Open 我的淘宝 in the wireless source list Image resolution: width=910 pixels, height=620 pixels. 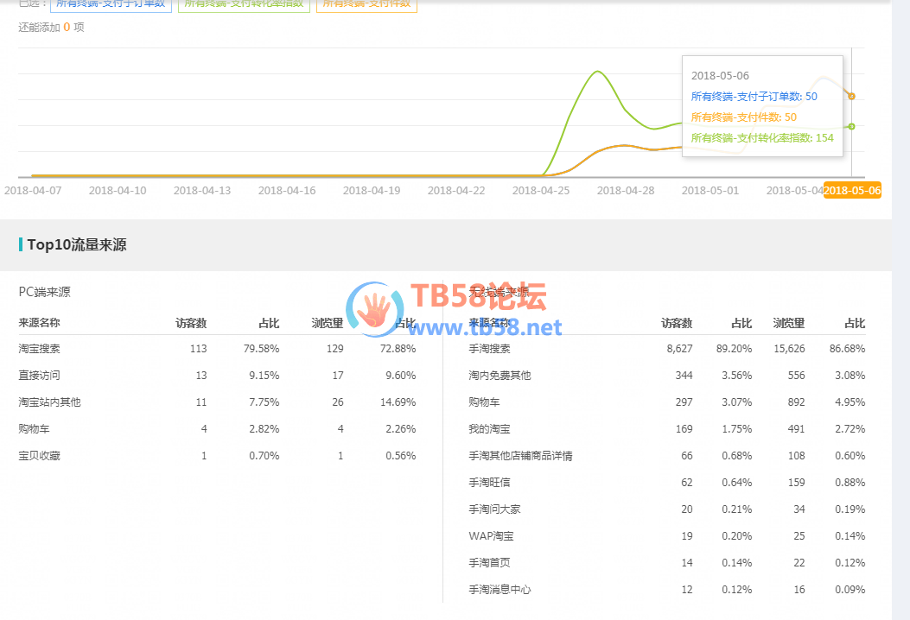click(489, 429)
